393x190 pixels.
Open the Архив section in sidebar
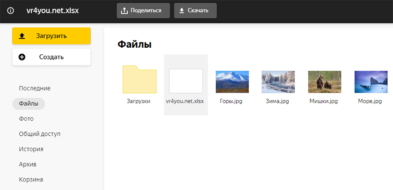28,164
